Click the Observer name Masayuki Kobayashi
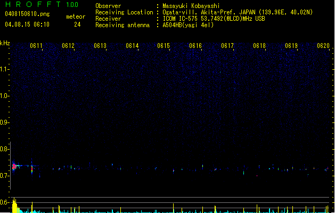 point(191,6)
